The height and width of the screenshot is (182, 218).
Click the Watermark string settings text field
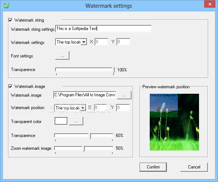point(103,29)
